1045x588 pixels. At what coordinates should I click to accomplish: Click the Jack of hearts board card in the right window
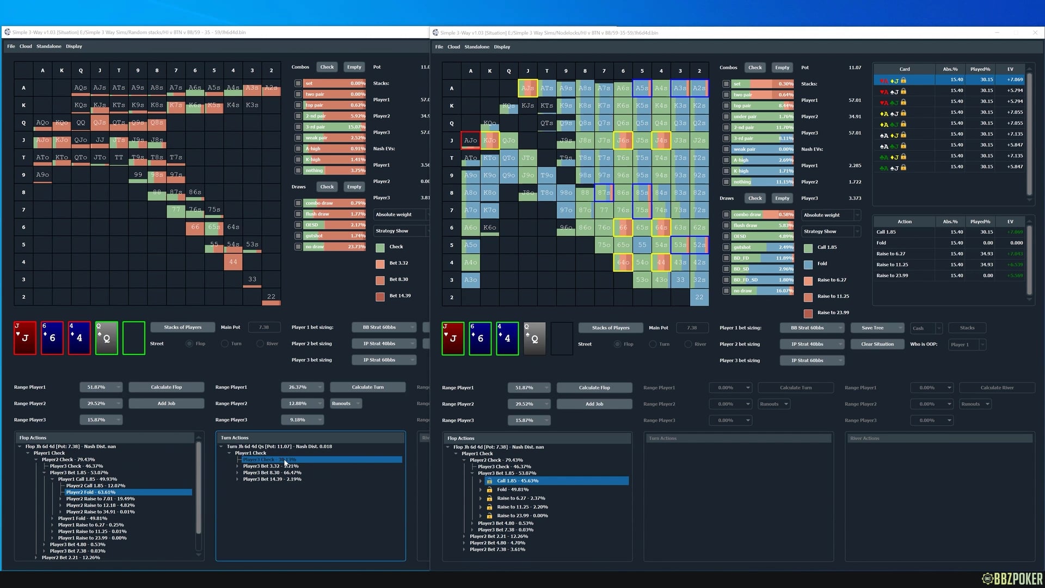pos(453,339)
